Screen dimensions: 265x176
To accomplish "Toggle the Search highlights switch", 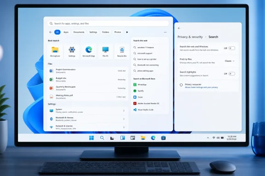I will [x=232, y=74].
